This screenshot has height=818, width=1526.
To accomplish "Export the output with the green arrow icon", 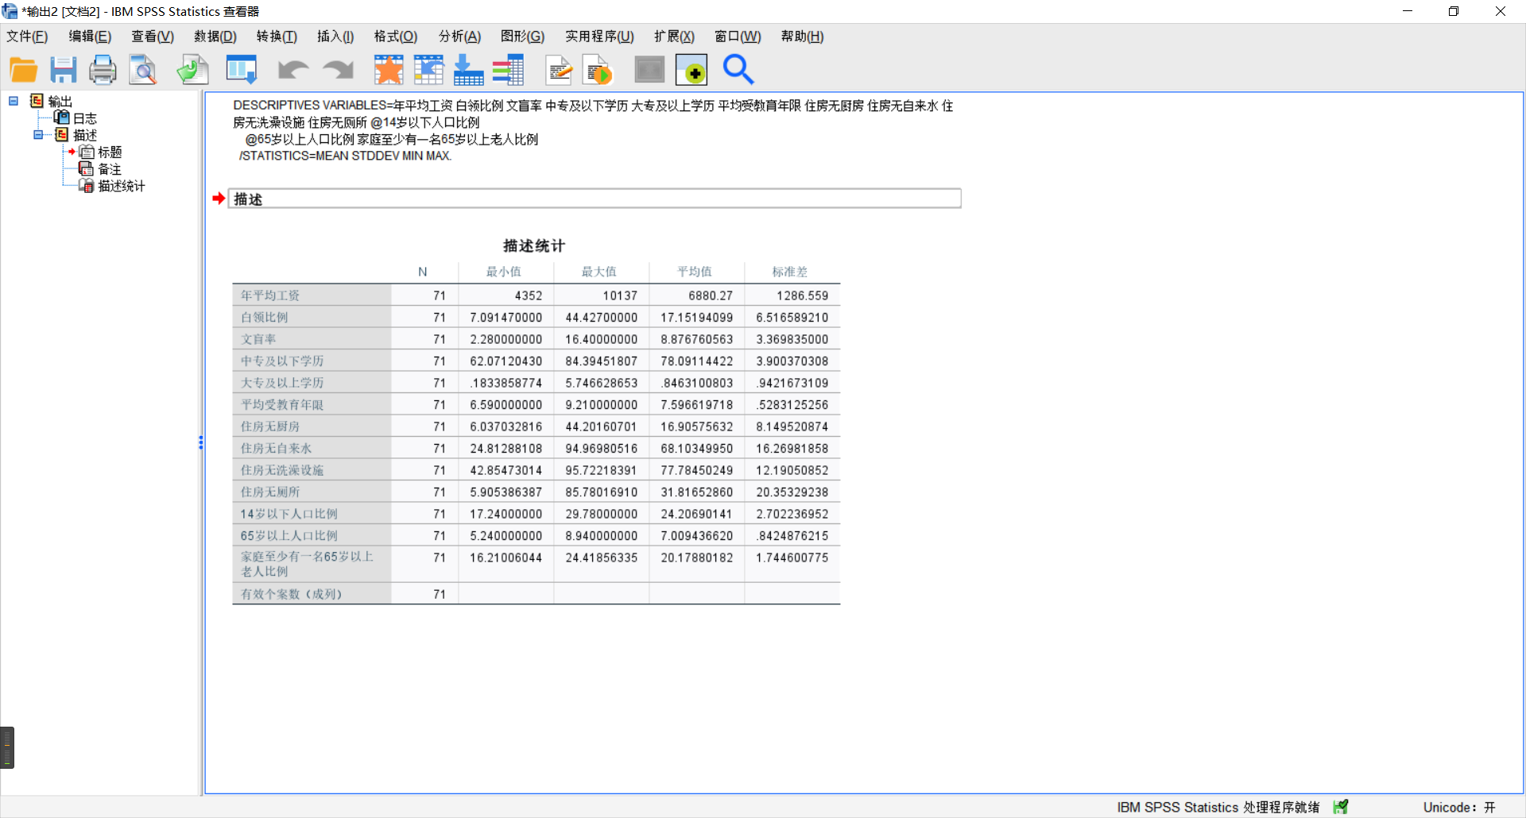I will coord(192,70).
